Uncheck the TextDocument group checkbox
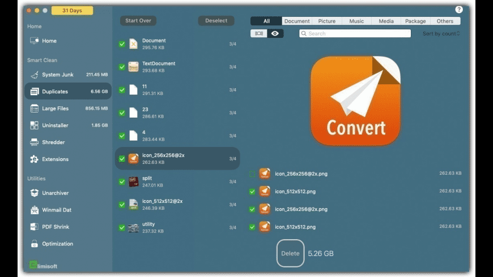This screenshot has width=493, height=277. click(122, 67)
